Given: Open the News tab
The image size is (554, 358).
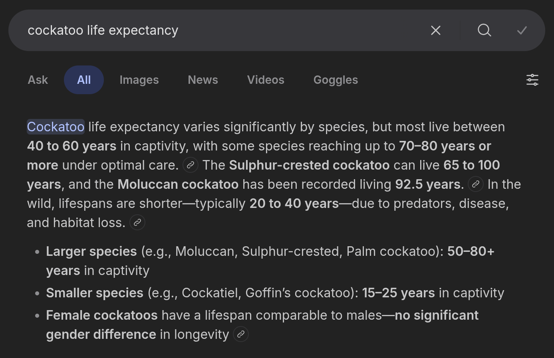Looking at the screenshot, I should coord(203,80).
